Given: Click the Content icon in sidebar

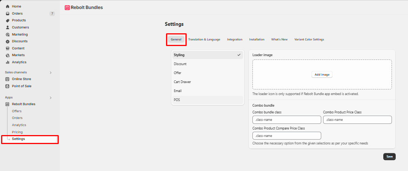Looking at the screenshot, I should [x=7, y=48].
